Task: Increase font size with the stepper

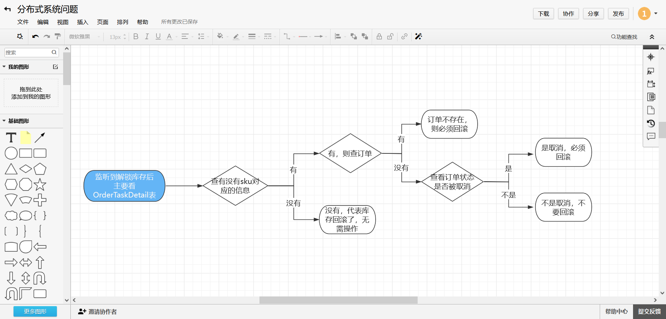Action: point(125,35)
